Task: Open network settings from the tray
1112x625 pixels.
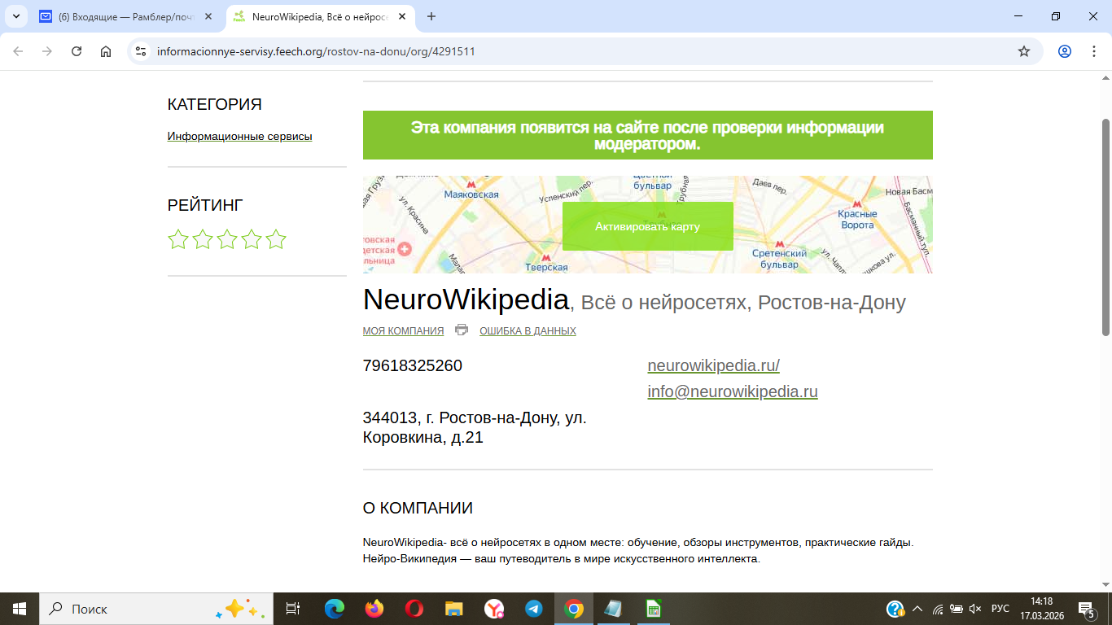Action: click(x=938, y=609)
